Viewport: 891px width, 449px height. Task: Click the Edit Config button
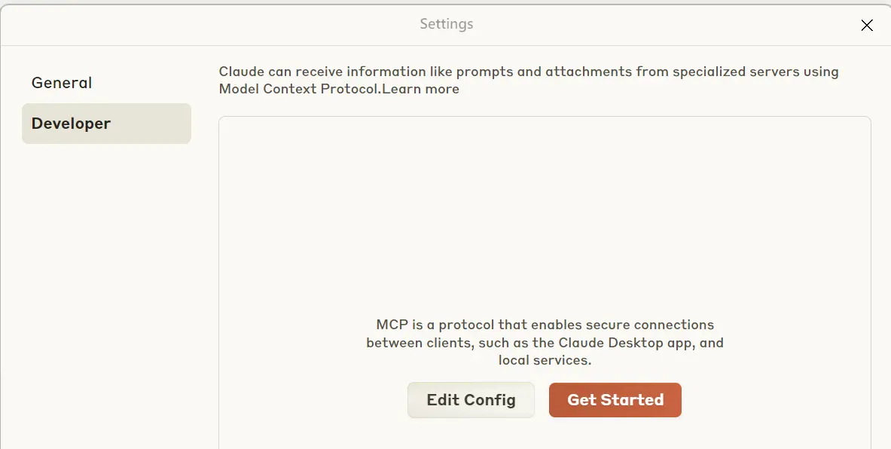pos(471,400)
